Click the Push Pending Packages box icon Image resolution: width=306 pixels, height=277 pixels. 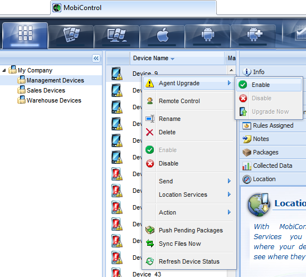(150, 230)
